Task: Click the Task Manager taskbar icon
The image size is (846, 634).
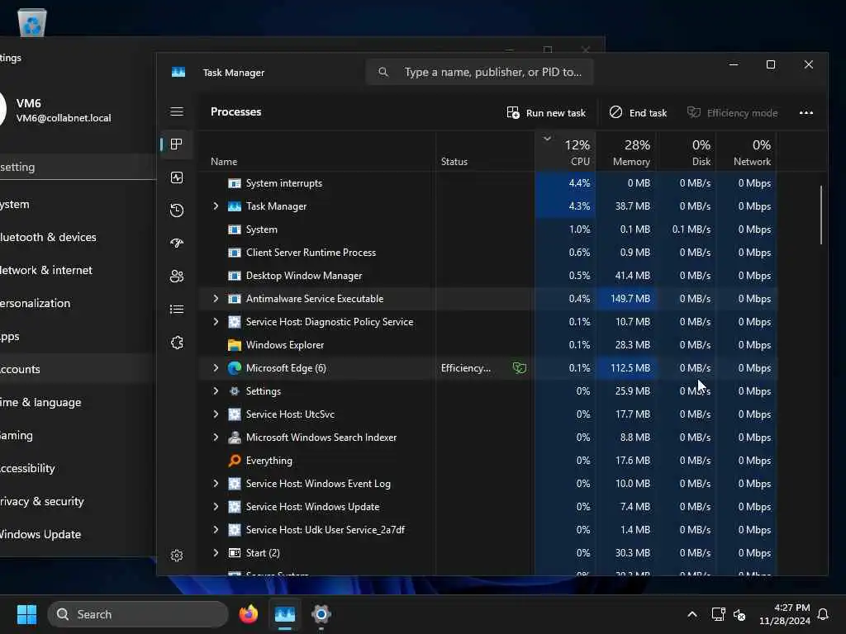Action: pyautogui.click(x=285, y=614)
